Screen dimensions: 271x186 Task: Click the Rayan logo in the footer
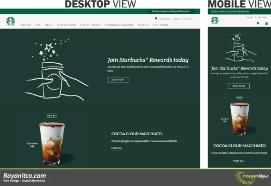(x=251, y=177)
